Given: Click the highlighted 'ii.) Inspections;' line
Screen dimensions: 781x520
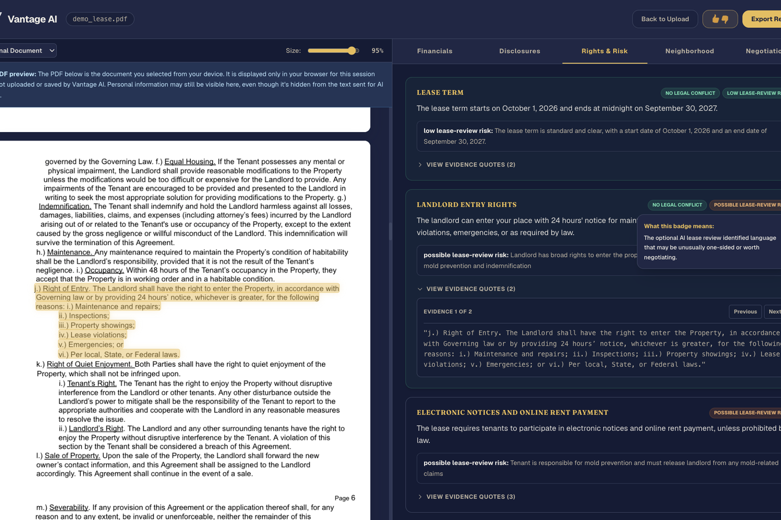Looking at the screenshot, I should 84,316.
